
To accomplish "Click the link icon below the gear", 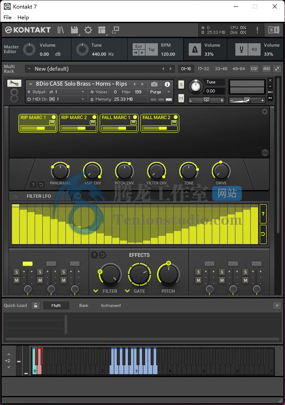I will (265, 153).
